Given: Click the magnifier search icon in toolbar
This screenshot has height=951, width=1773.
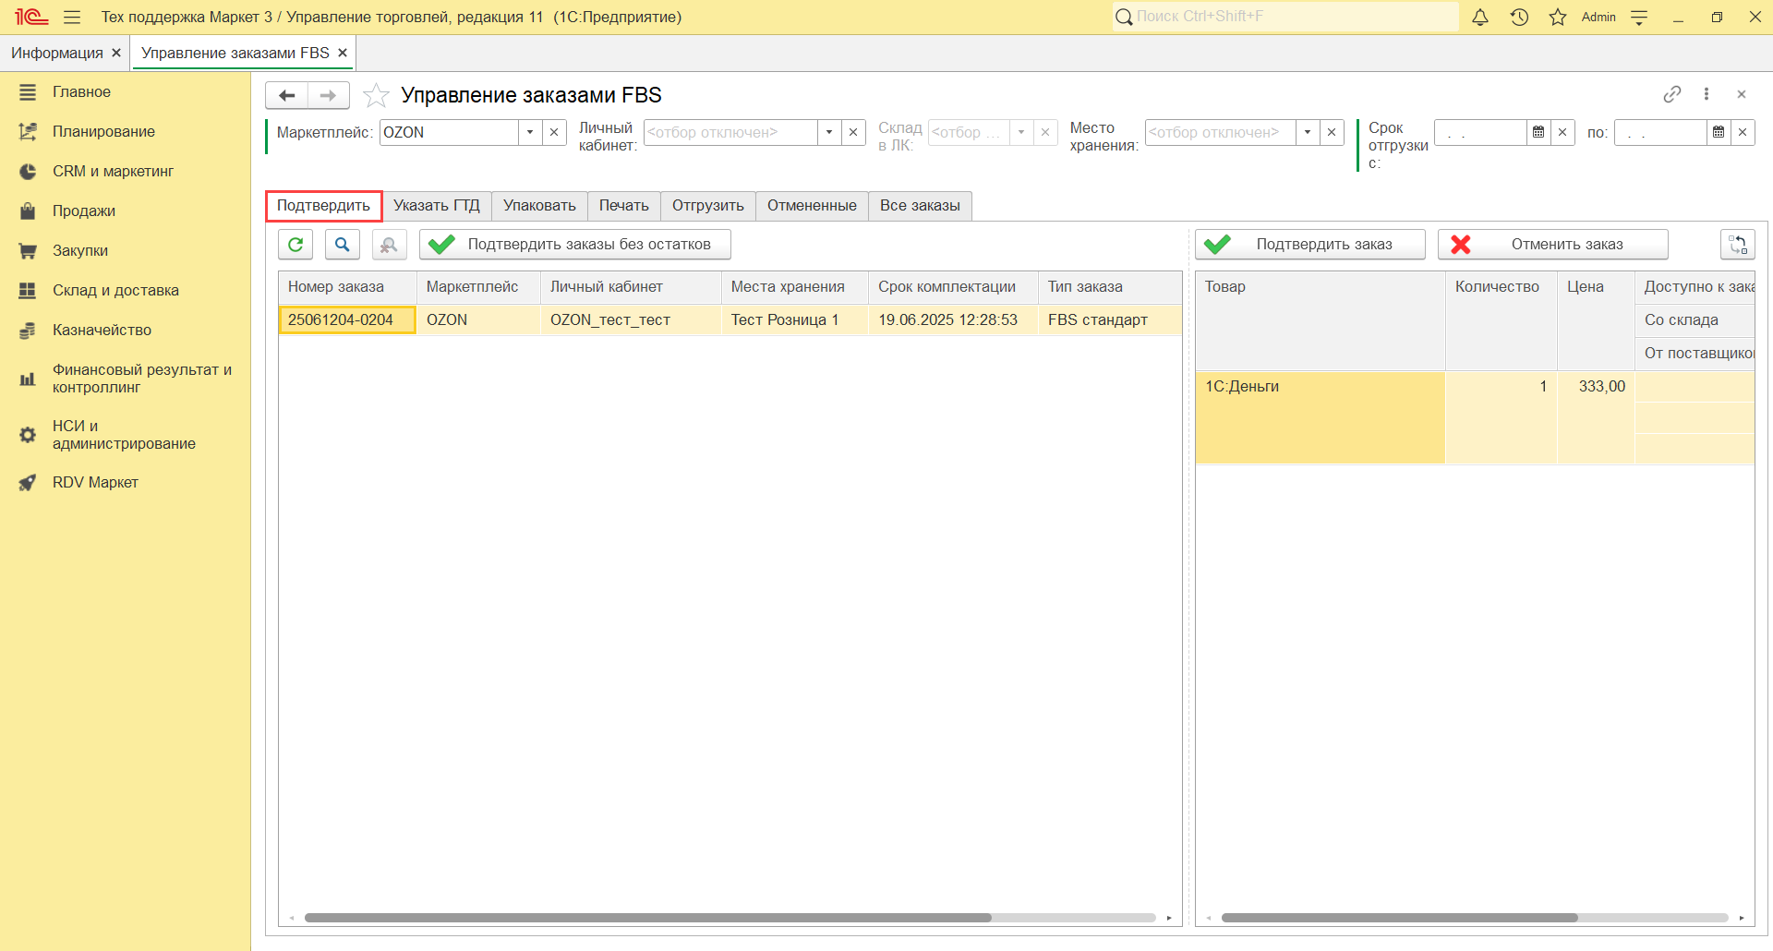Looking at the screenshot, I should [342, 245].
